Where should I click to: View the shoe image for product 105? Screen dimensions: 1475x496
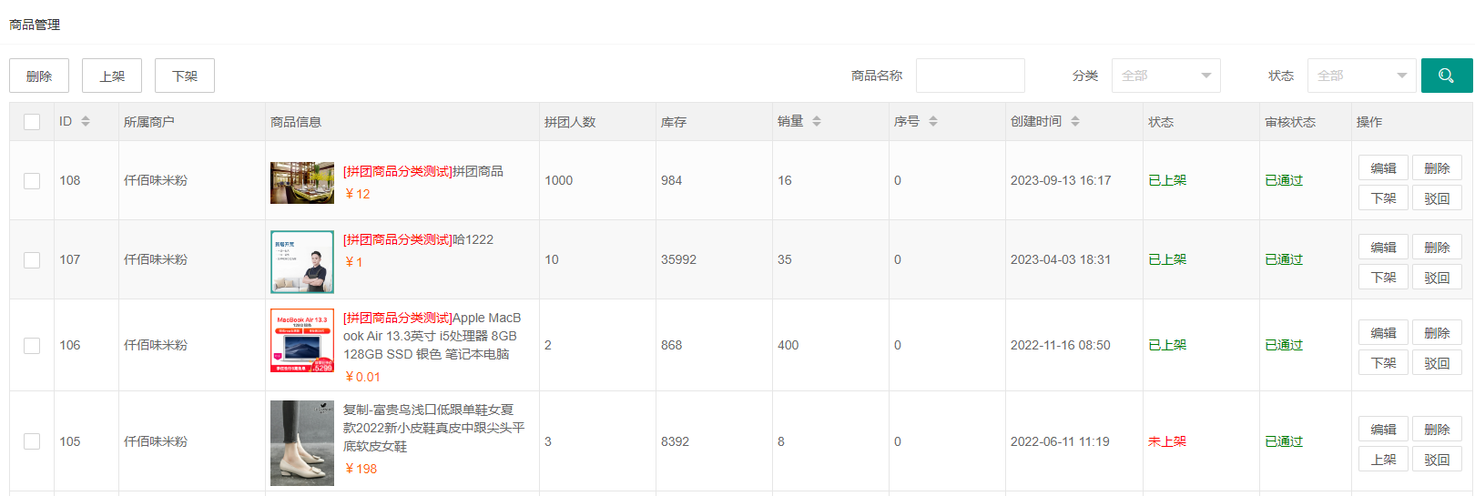302,442
